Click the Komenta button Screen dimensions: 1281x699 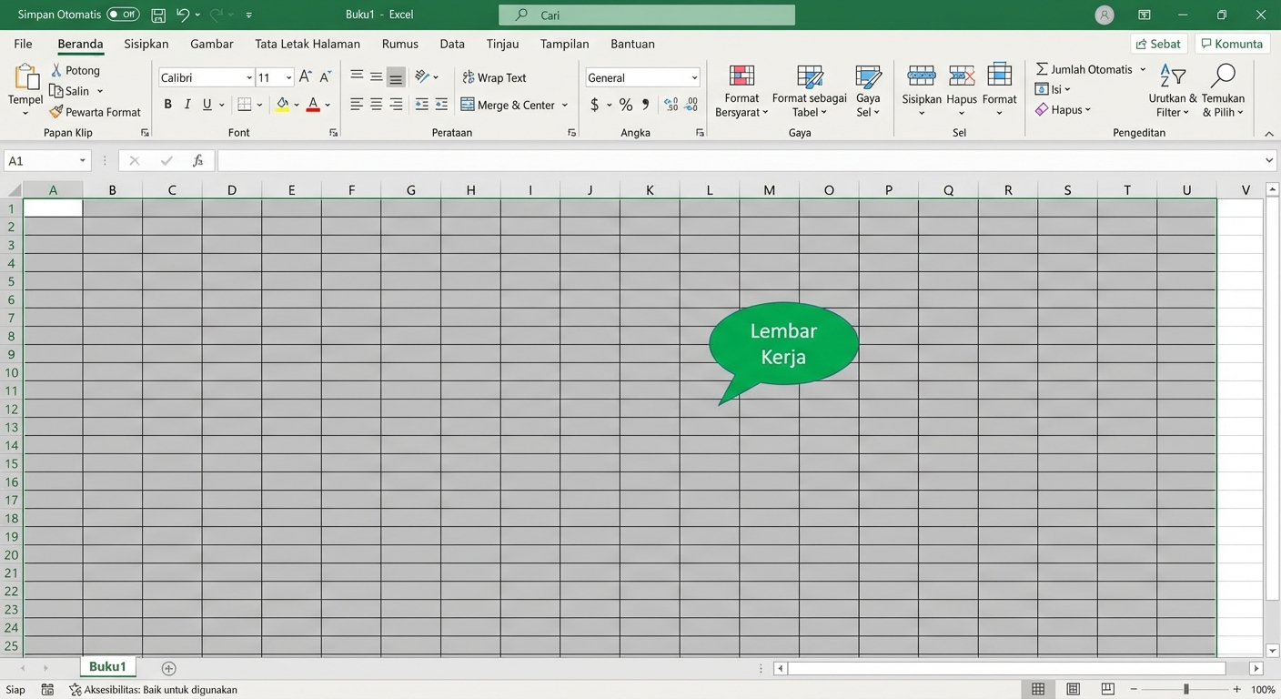(1233, 43)
